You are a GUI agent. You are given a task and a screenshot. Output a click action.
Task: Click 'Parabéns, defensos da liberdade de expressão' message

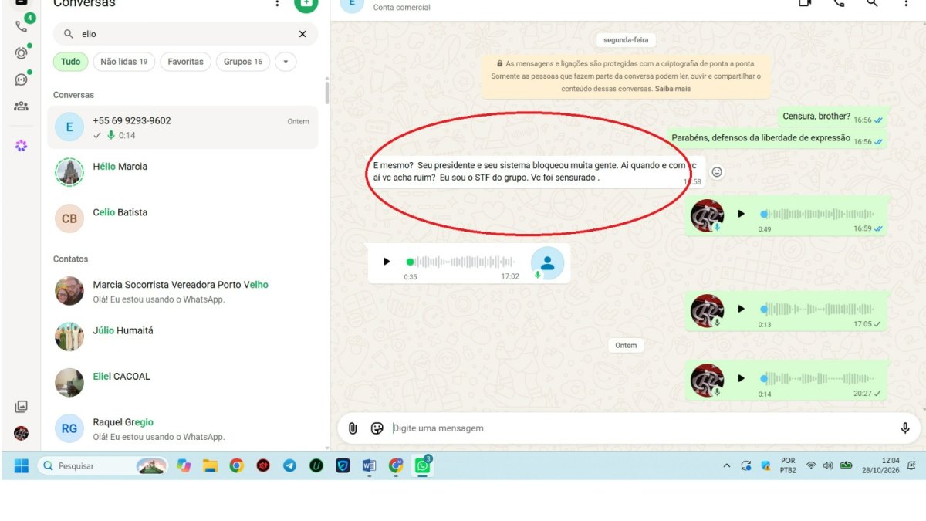[777, 138]
